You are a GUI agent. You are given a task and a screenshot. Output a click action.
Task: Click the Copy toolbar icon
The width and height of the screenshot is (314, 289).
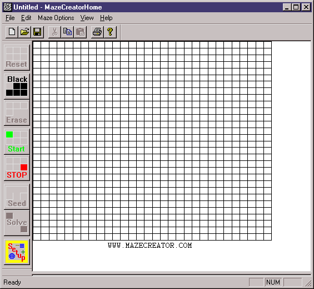pos(67,32)
